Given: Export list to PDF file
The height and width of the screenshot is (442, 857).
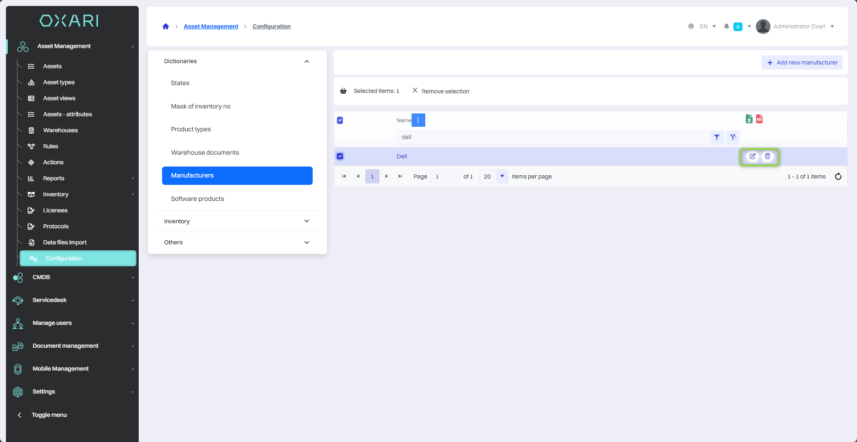Looking at the screenshot, I should click(x=759, y=119).
